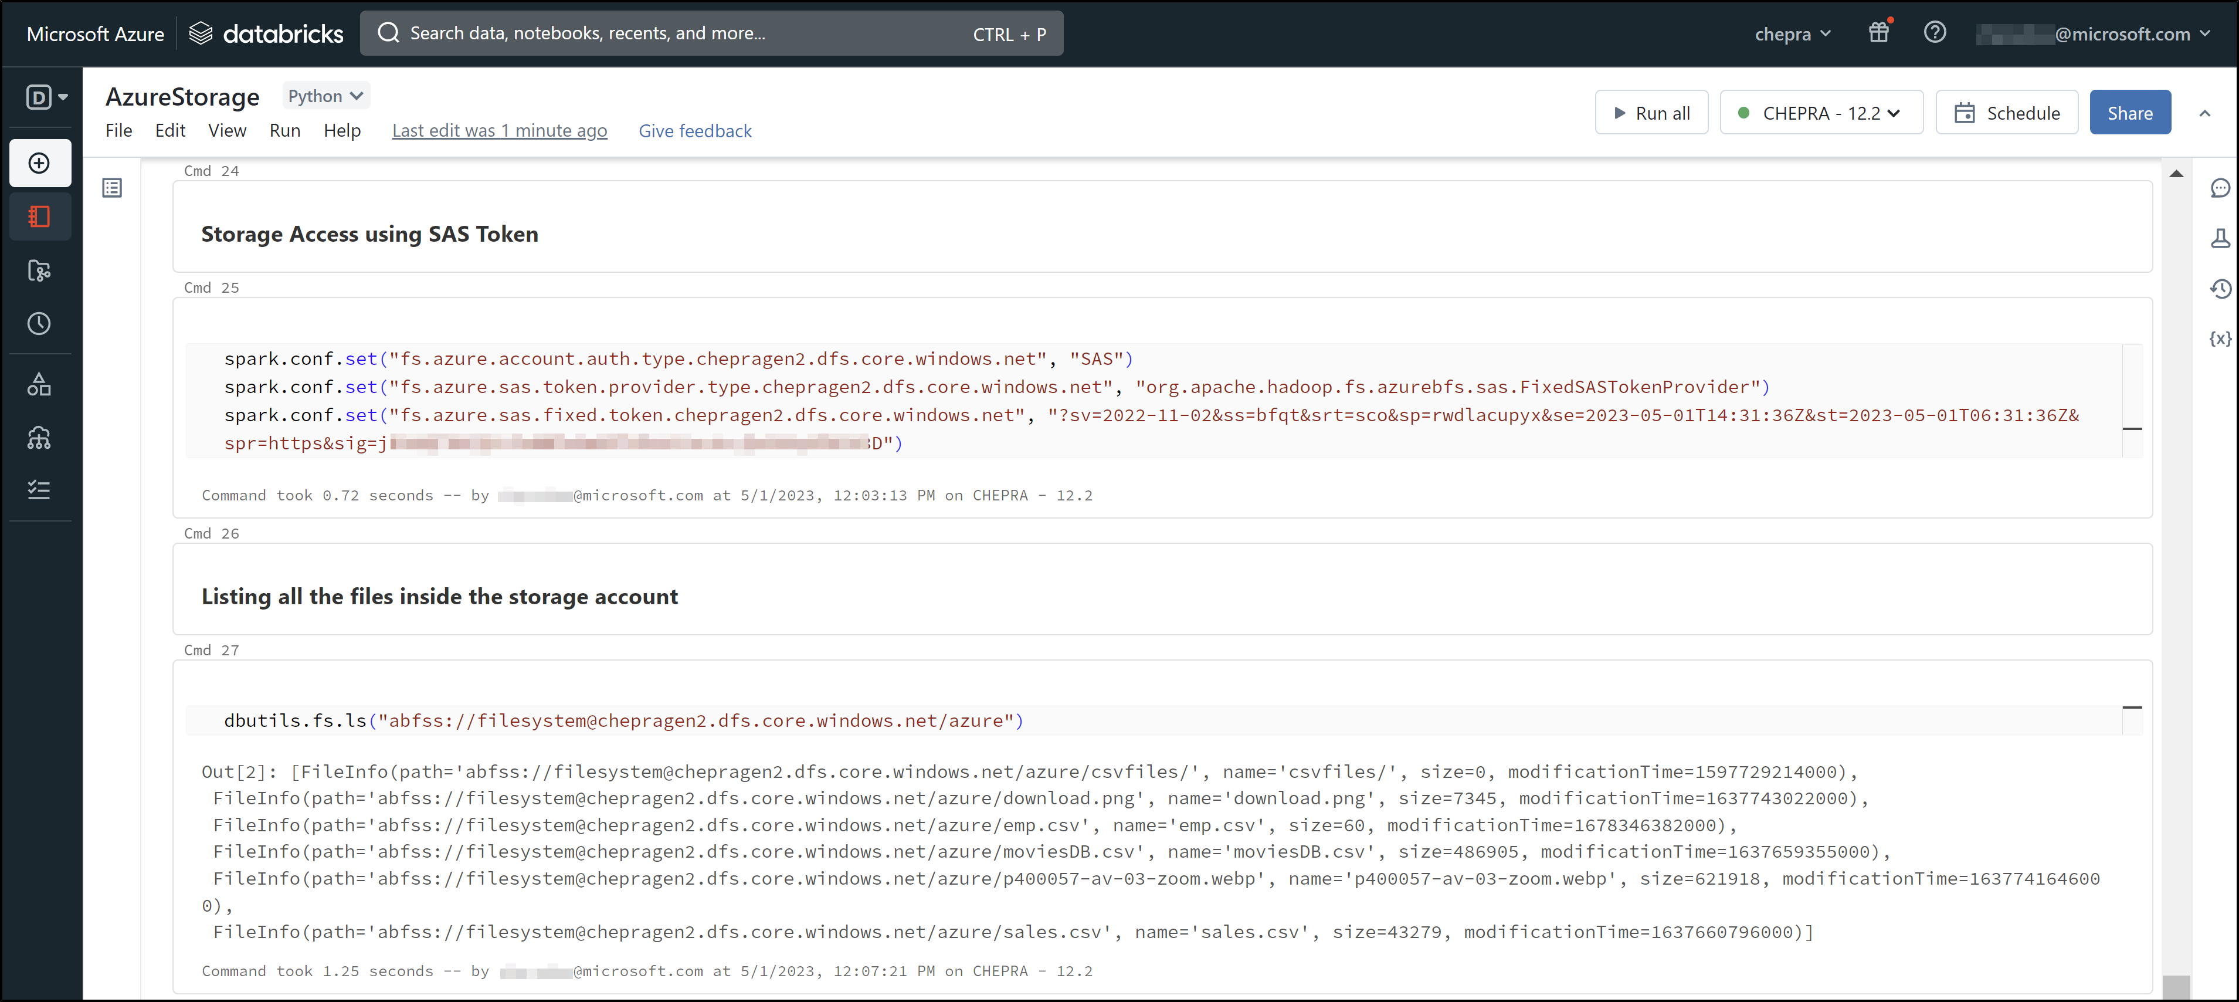Open the Run menu
2239x1002 pixels.
coord(284,130)
